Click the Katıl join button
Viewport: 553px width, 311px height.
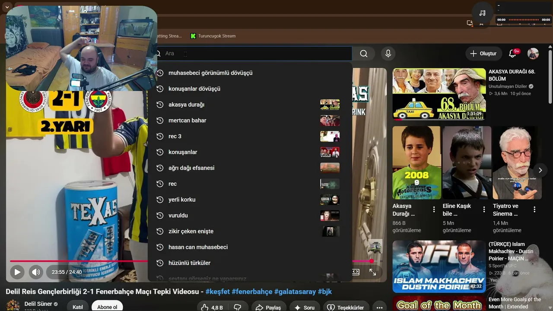pos(78,307)
